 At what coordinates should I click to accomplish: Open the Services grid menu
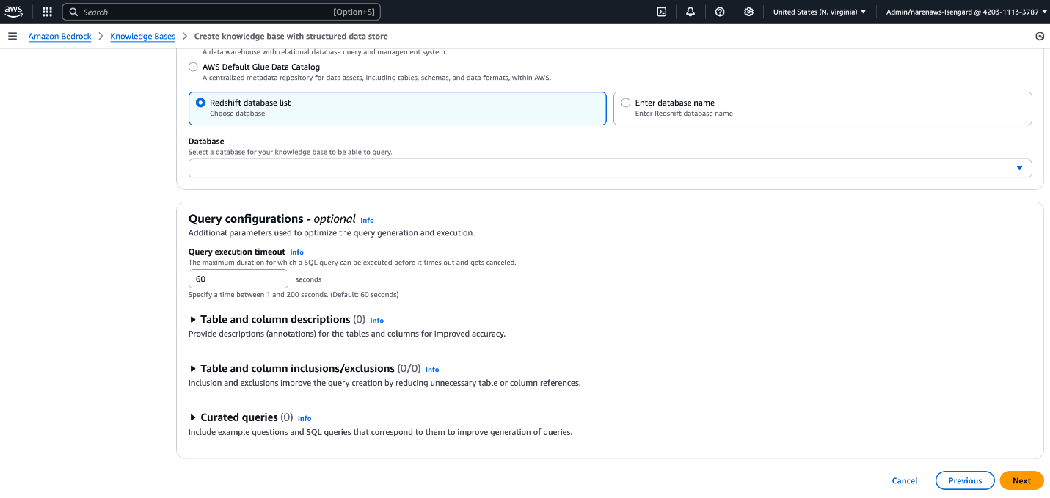[x=45, y=12]
